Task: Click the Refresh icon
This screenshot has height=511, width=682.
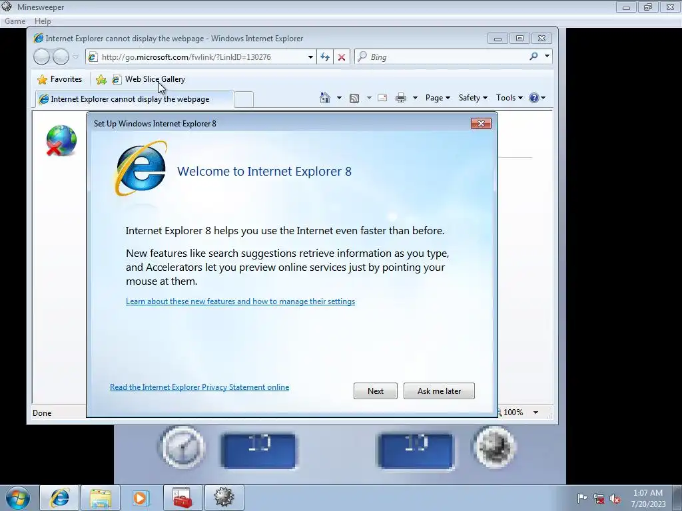Action: click(325, 57)
